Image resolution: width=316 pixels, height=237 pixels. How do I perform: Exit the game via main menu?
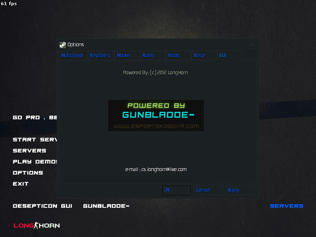coord(21,184)
